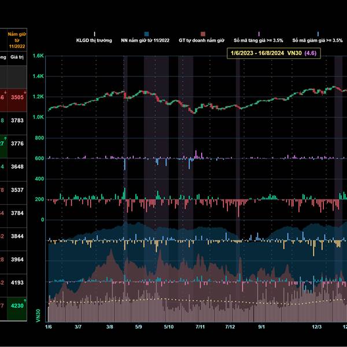Screen dimensions: 347x347
Task: Click the 7/11 date on the time axis
Action: [200, 327]
